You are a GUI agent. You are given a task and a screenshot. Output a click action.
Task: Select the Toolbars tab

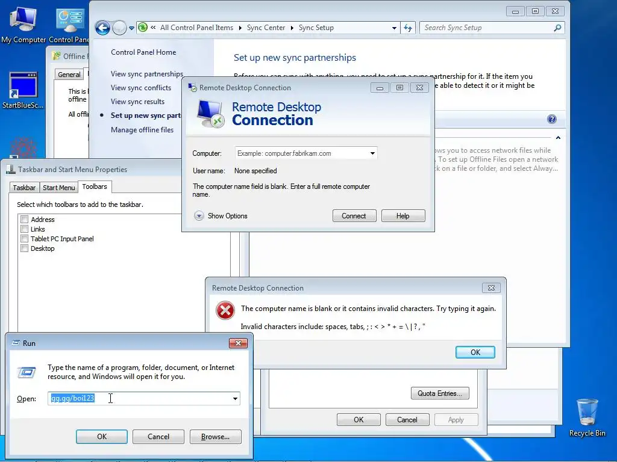point(95,186)
